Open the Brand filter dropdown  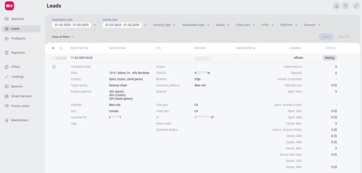223,25
